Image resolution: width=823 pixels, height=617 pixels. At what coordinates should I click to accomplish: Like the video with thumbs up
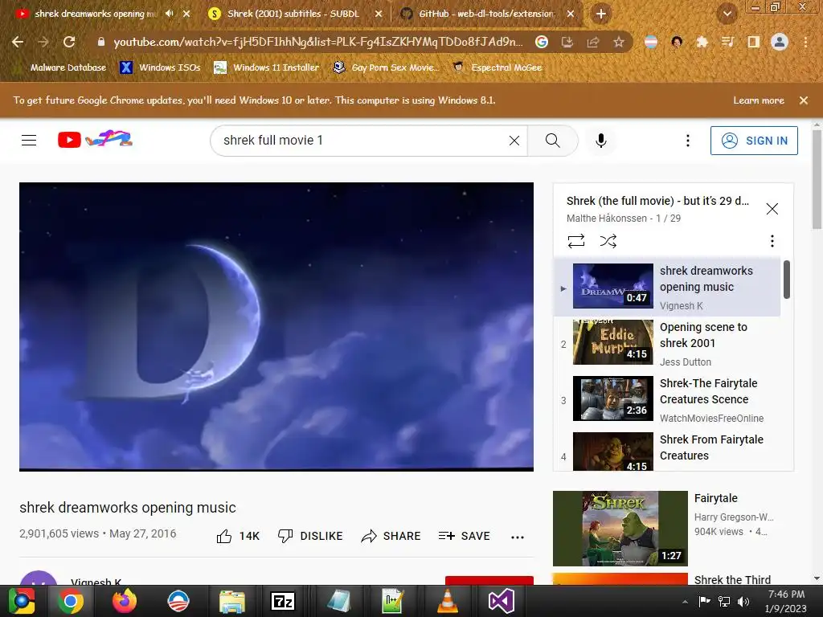pyautogui.click(x=224, y=536)
